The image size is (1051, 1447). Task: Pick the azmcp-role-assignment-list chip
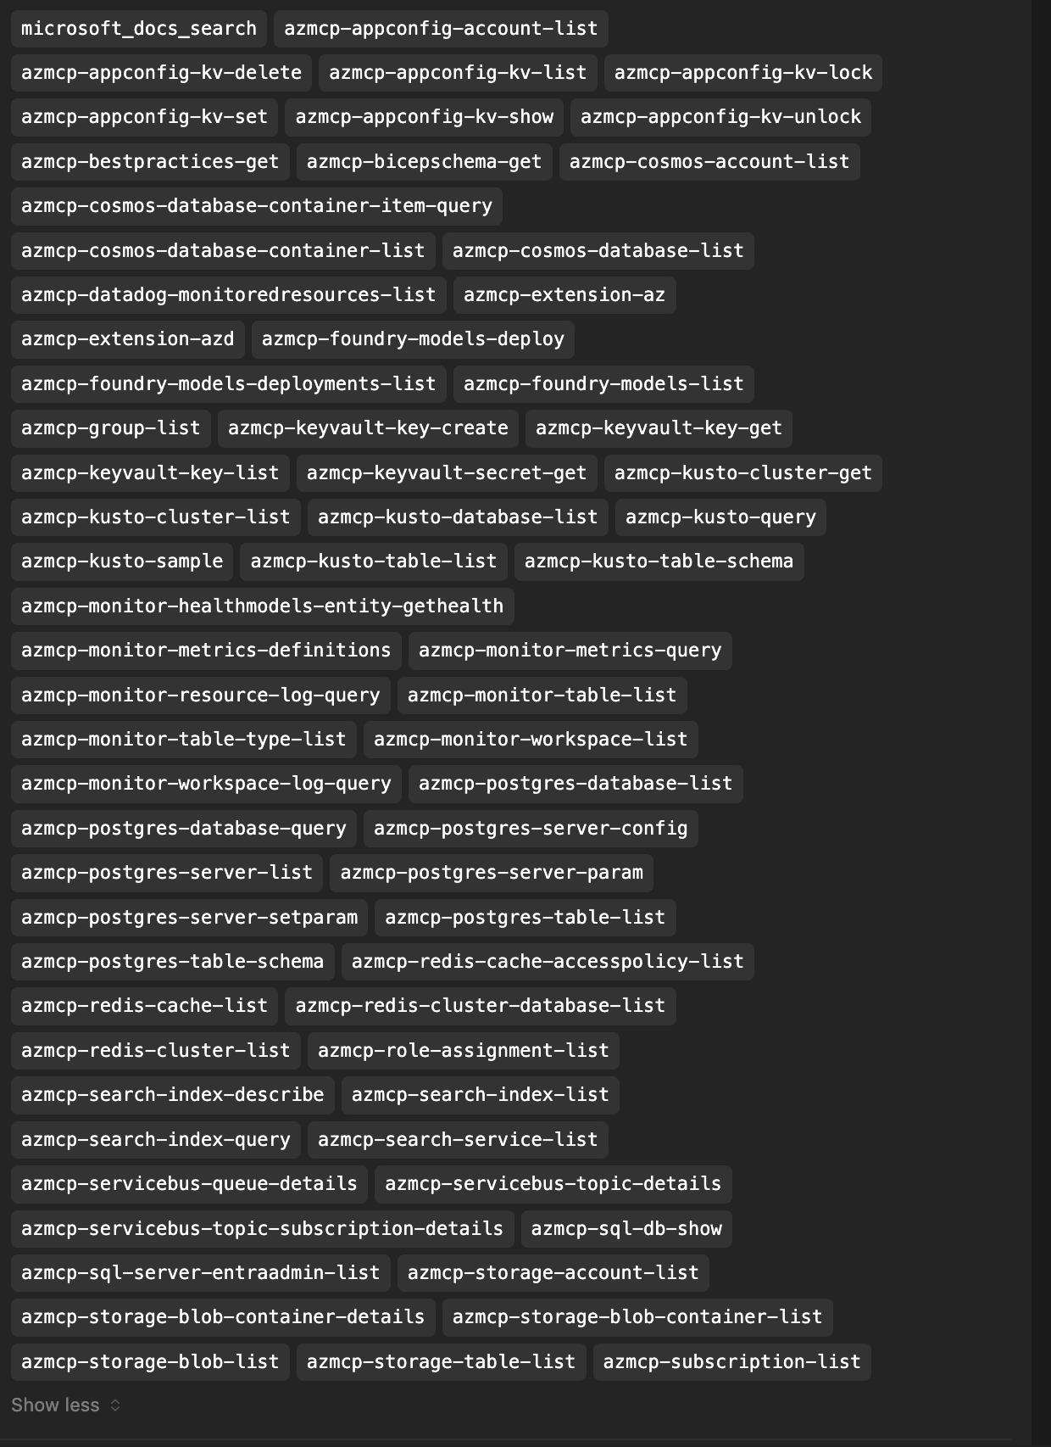[x=464, y=1050]
